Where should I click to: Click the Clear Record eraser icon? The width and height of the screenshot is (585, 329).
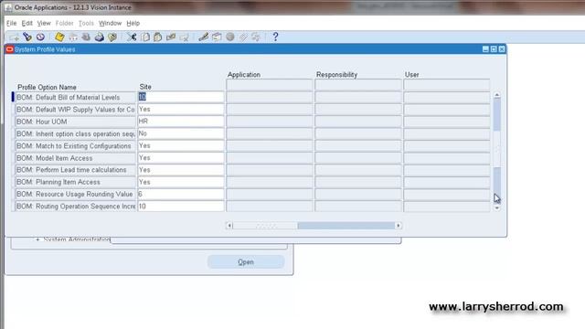[x=171, y=37]
